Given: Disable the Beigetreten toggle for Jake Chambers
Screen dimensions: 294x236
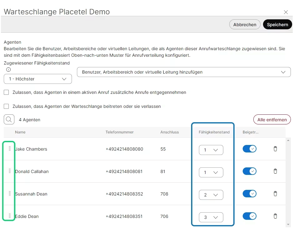Looking at the screenshot, I should (x=249, y=149).
